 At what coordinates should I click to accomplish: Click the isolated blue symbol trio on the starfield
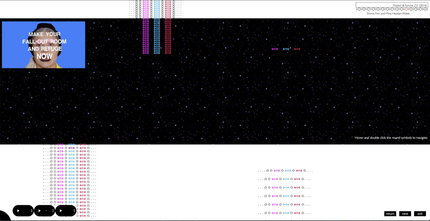(286, 49)
